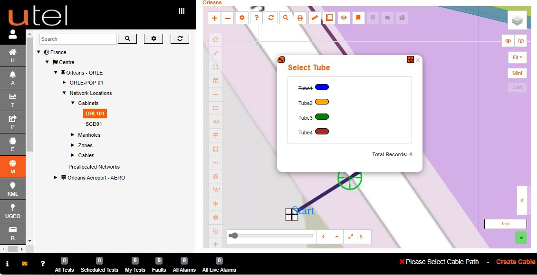Hide layers with the crossed-eye button
537x275 pixels.
pyautogui.click(x=520, y=41)
